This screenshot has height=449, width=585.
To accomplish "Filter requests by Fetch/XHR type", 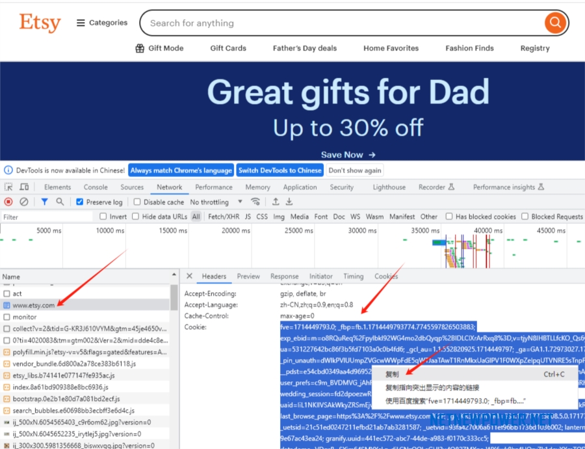I will pyautogui.click(x=224, y=217).
